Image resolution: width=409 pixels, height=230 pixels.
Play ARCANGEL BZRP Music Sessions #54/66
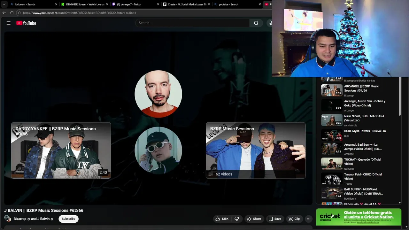point(361,88)
